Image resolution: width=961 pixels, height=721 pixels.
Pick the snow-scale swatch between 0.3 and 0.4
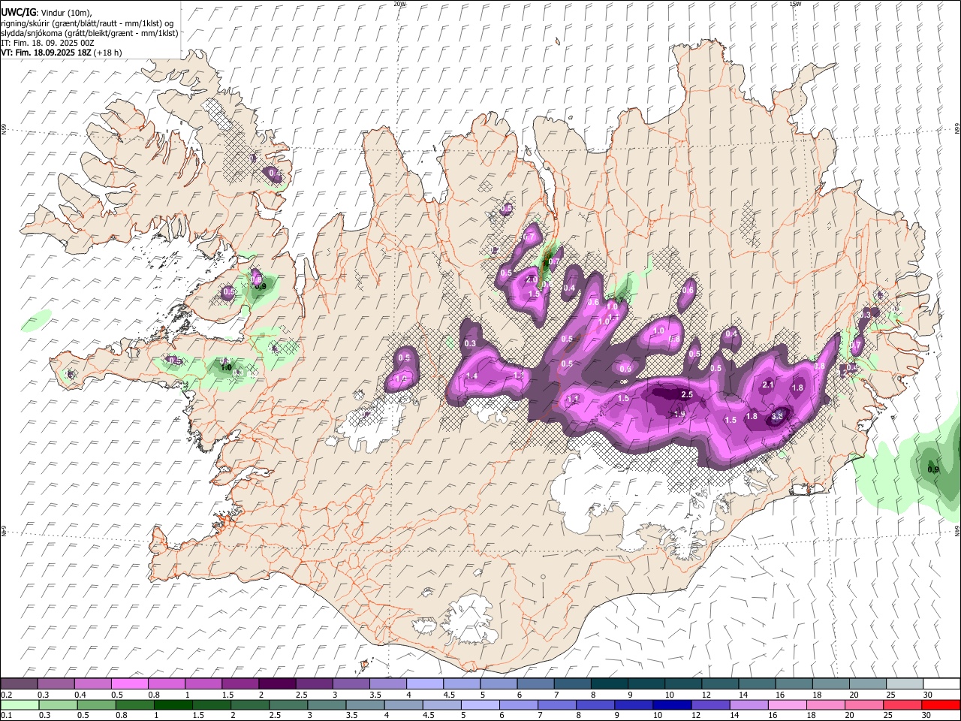coord(56,683)
